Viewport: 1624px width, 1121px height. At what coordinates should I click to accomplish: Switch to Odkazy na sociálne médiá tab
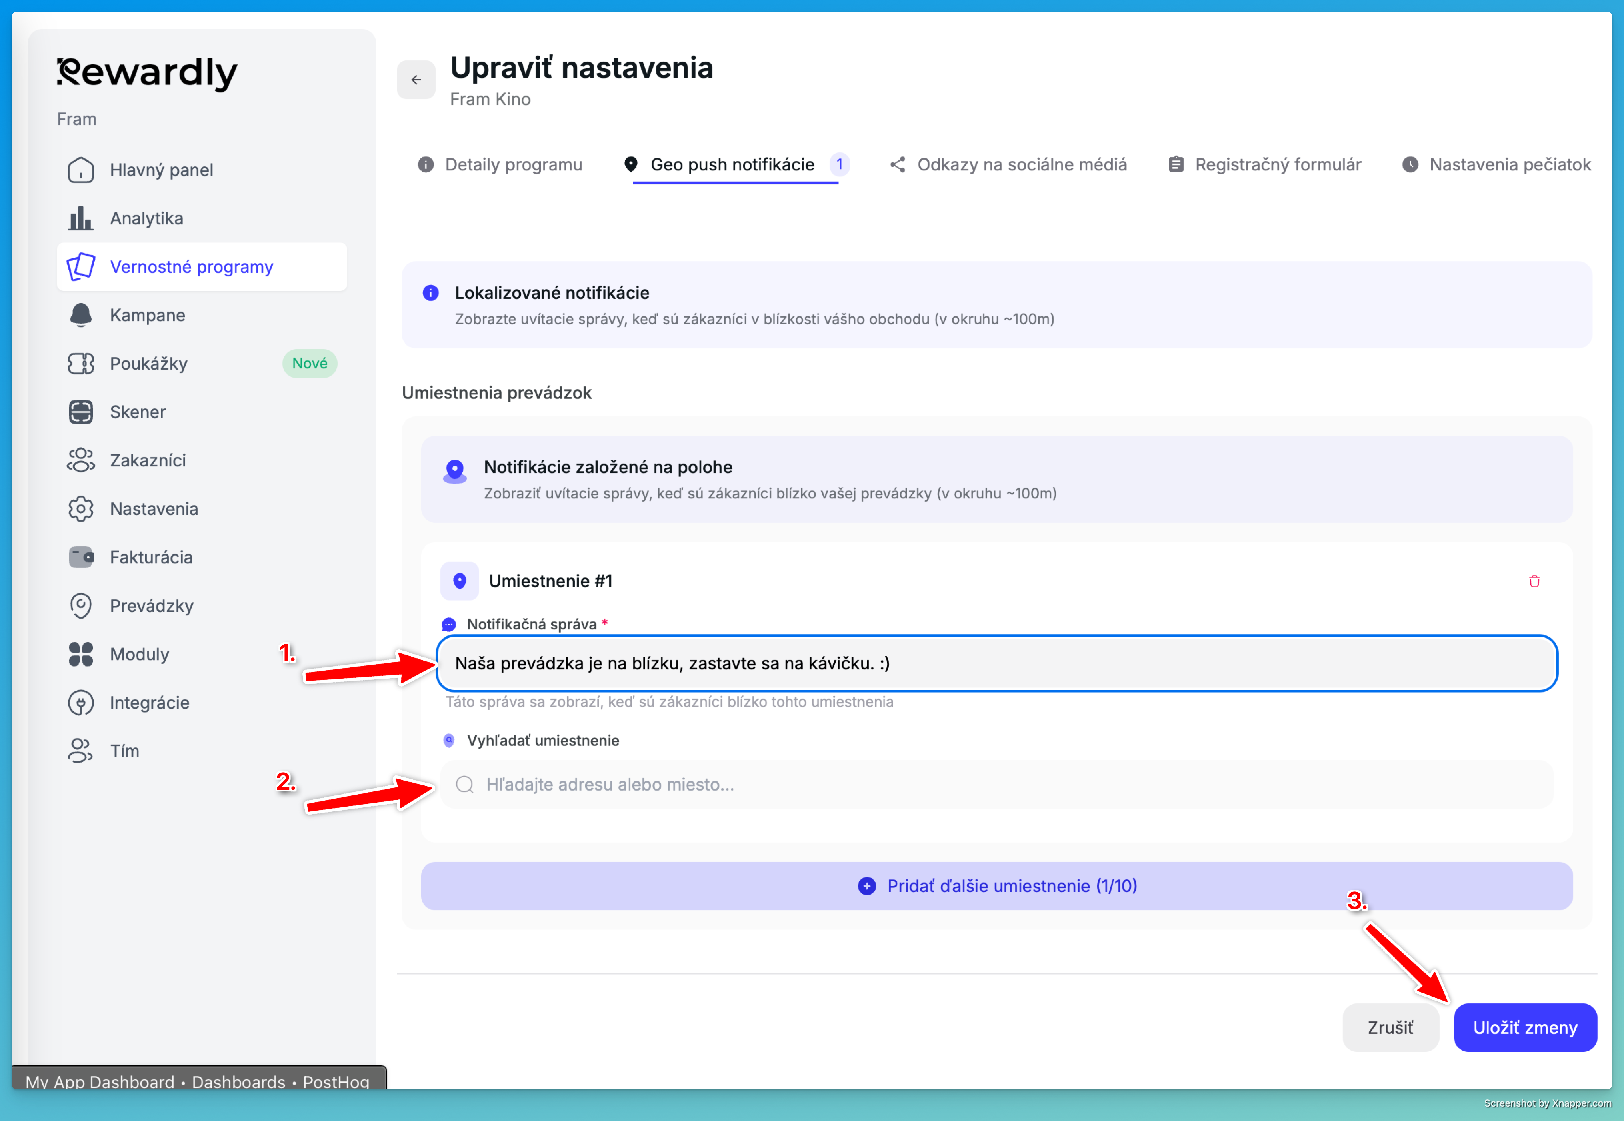point(1008,164)
